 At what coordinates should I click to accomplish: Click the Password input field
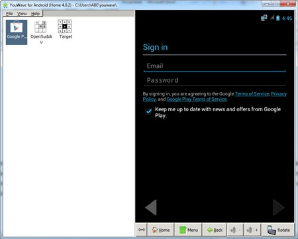coord(215,80)
